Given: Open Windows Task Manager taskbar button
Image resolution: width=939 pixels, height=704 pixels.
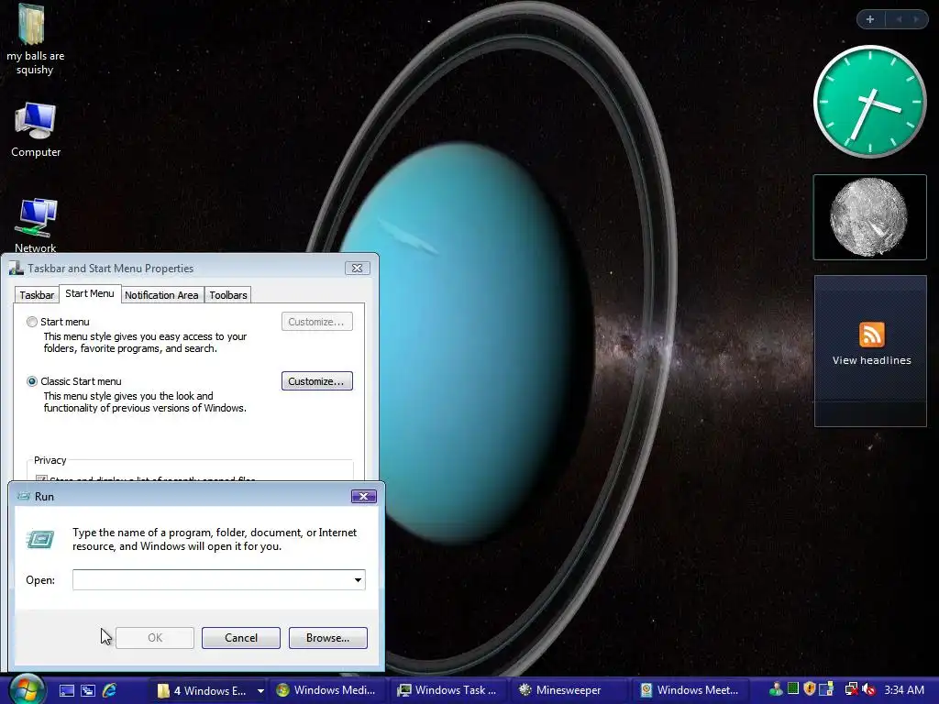Looking at the screenshot, I should pos(449,690).
